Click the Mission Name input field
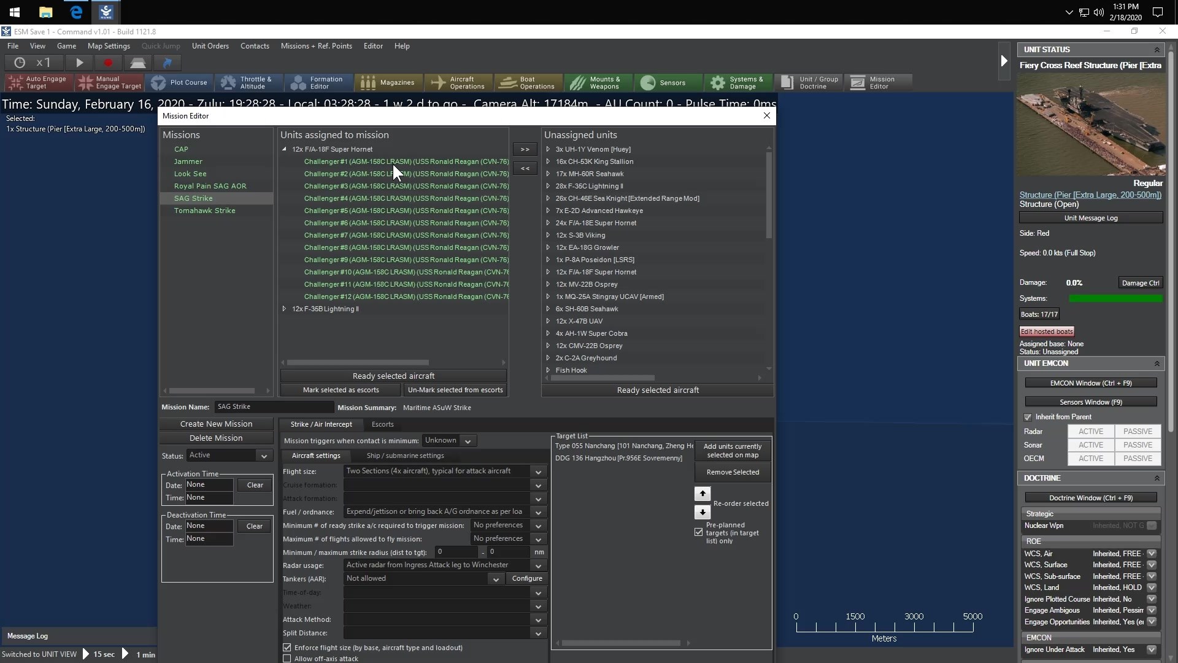The image size is (1178, 663). (x=274, y=407)
